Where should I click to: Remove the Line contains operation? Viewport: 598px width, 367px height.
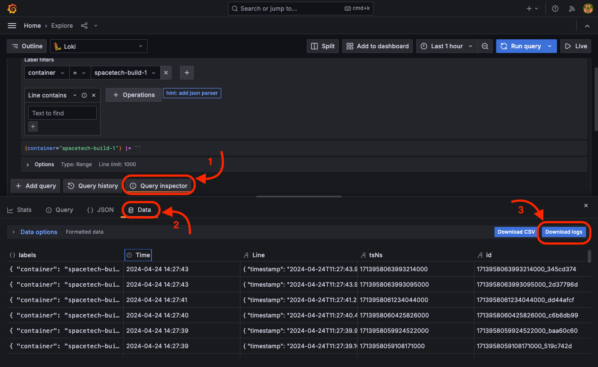click(94, 95)
